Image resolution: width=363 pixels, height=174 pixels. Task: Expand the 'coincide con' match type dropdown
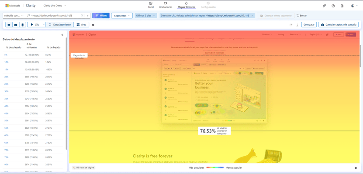coord(14,15)
